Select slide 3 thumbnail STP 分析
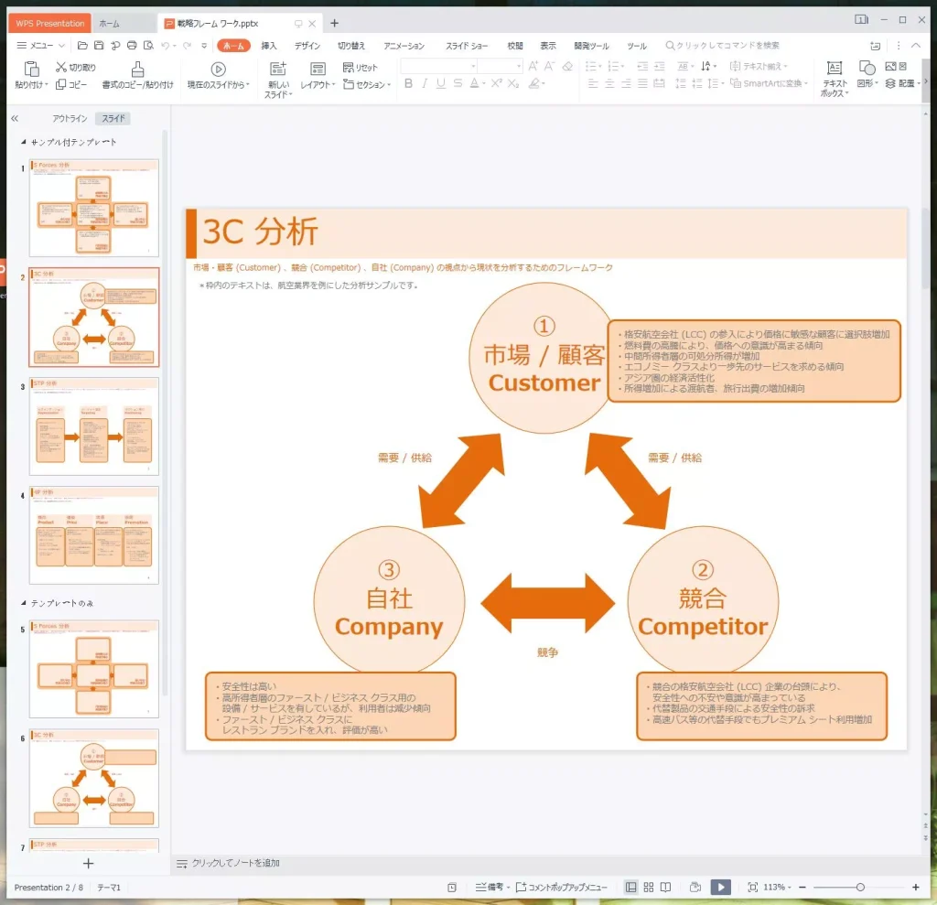 pyautogui.click(x=94, y=425)
